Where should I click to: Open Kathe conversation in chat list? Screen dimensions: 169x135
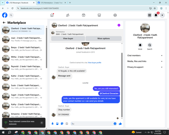tap(23, 77)
